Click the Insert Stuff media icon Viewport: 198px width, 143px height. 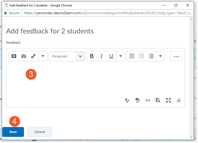(x=14, y=56)
